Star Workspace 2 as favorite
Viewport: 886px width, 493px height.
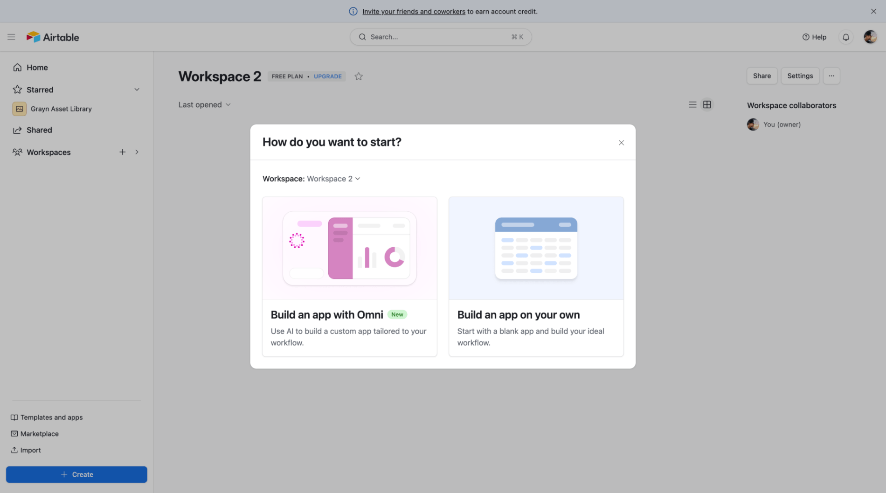tap(358, 76)
